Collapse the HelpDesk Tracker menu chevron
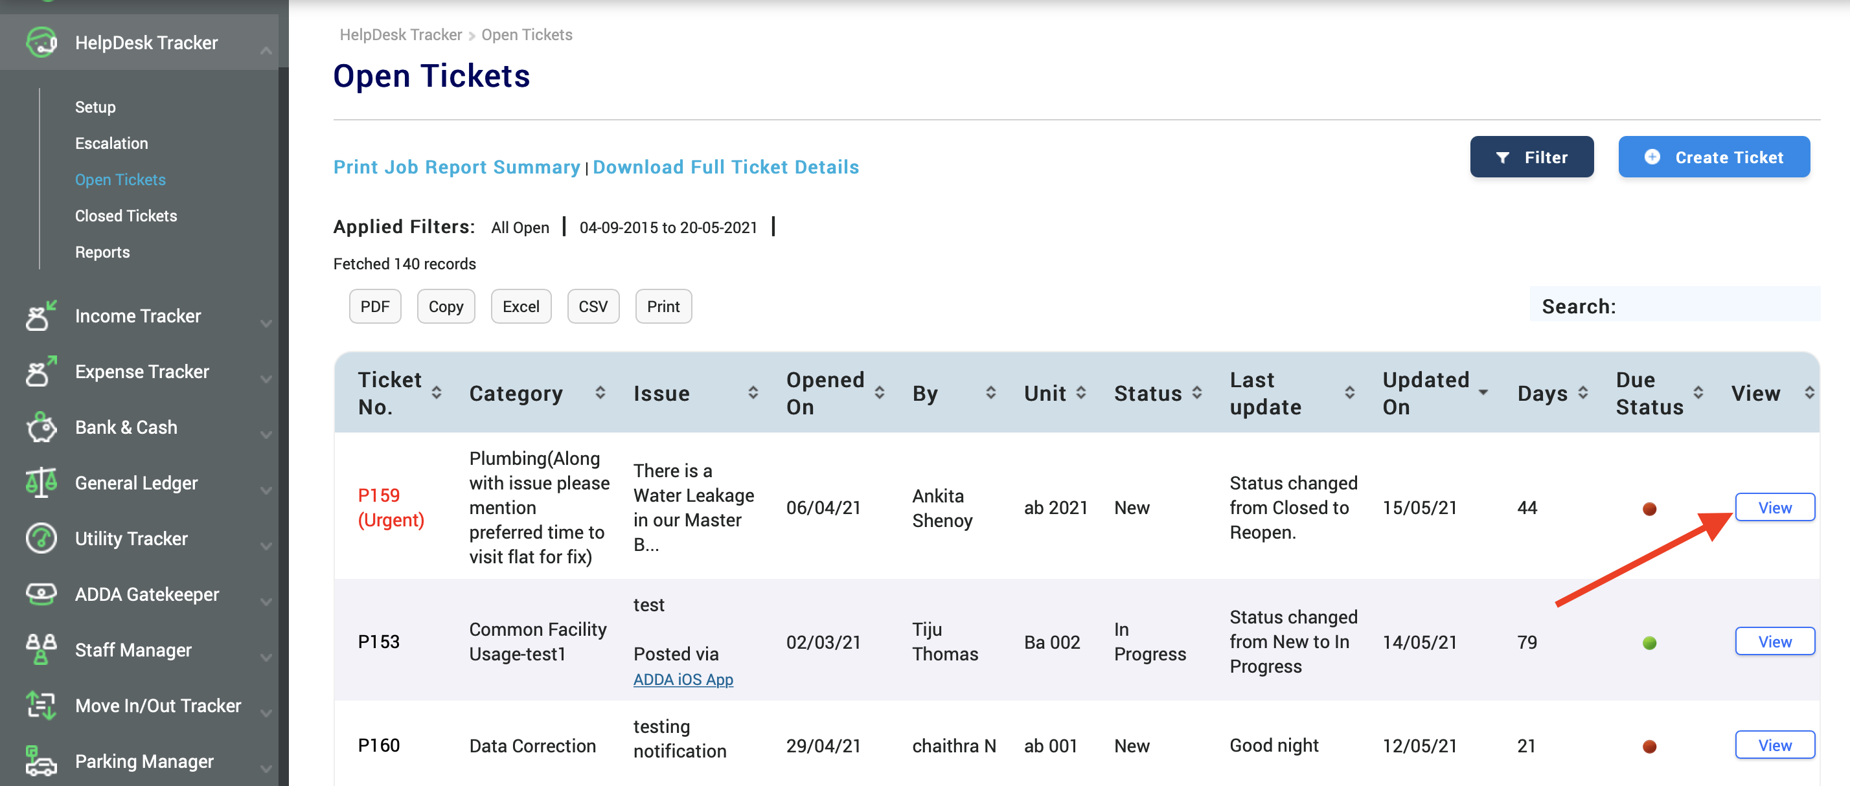The width and height of the screenshot is (1850, 786). point(266,51)
